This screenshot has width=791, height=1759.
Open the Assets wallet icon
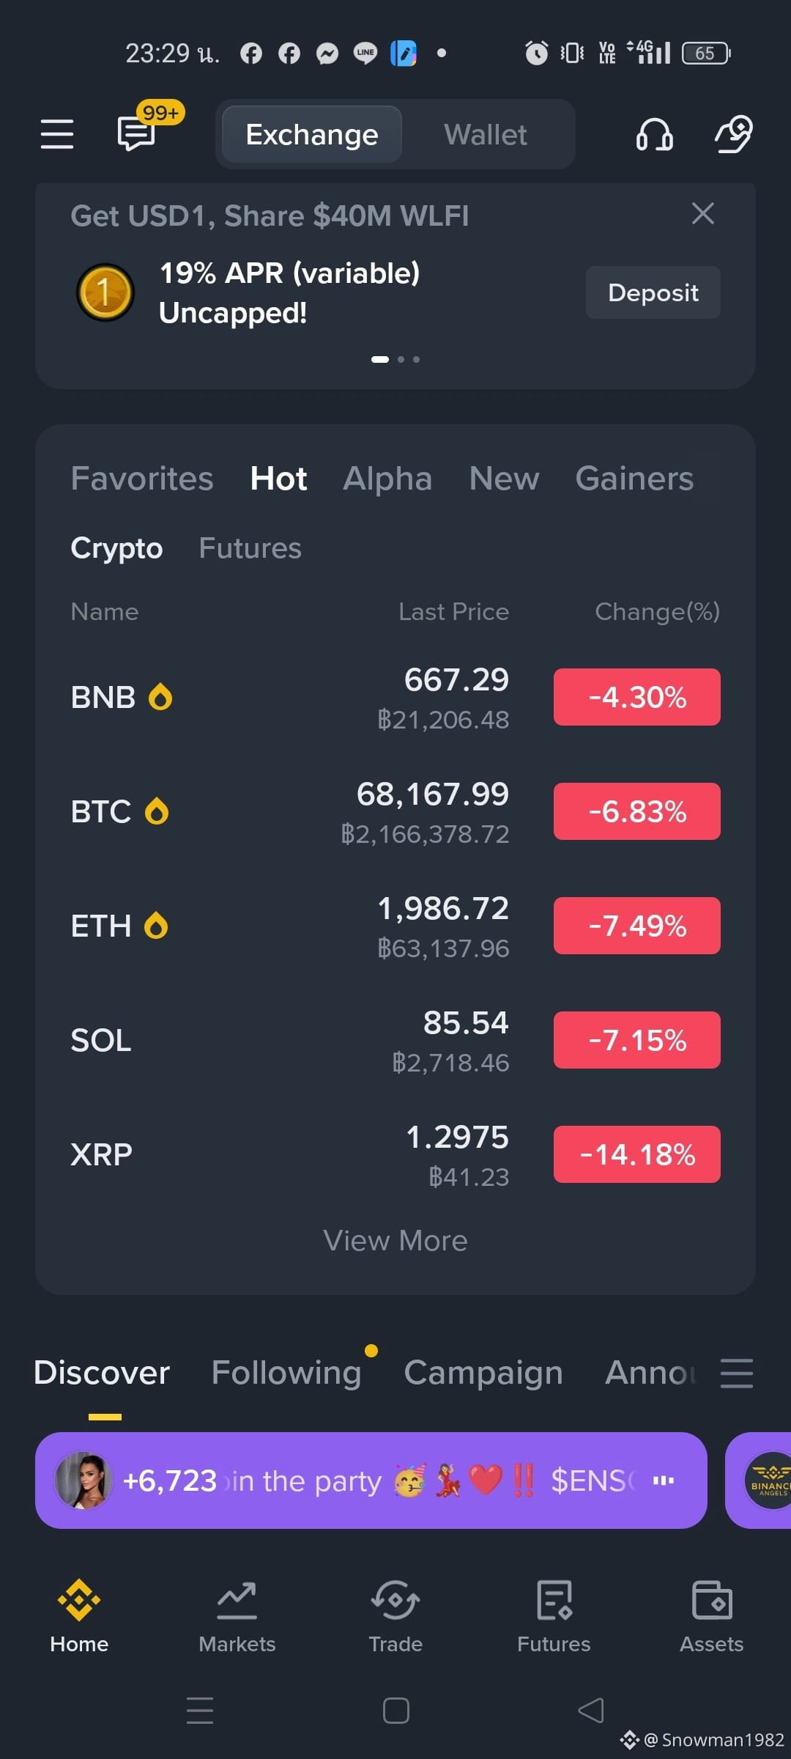pos(712,1600)
